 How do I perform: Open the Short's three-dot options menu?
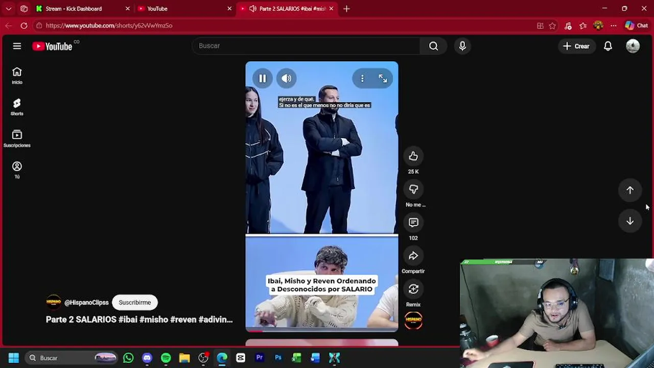362,78
